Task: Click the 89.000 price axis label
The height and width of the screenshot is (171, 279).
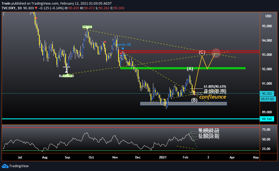Action: [x=267, y=112]
